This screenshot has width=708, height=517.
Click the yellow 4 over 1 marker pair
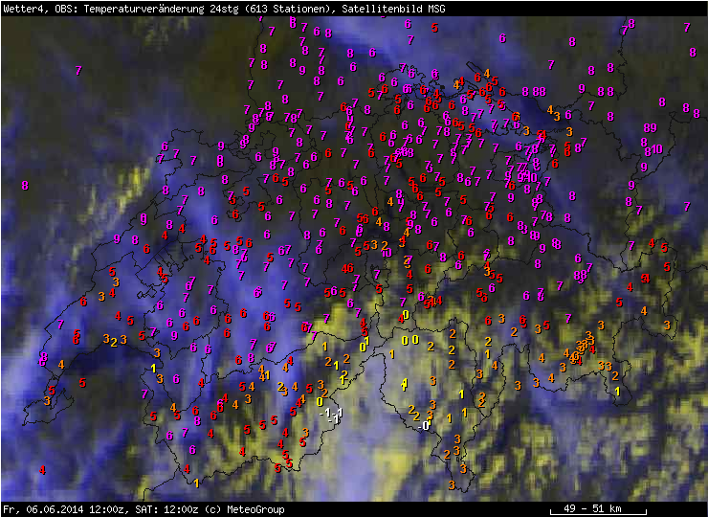click(405, 385)
